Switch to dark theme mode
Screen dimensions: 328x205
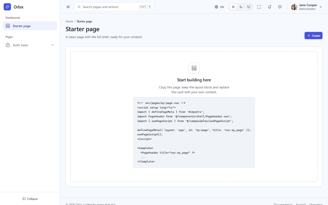tap(241, 7)
